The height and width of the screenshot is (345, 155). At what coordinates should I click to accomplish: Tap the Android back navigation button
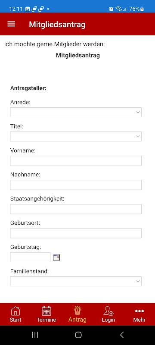(x=122, y=335)
